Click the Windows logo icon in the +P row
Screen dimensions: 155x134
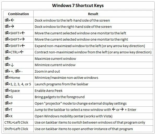[x=7, y=103]
